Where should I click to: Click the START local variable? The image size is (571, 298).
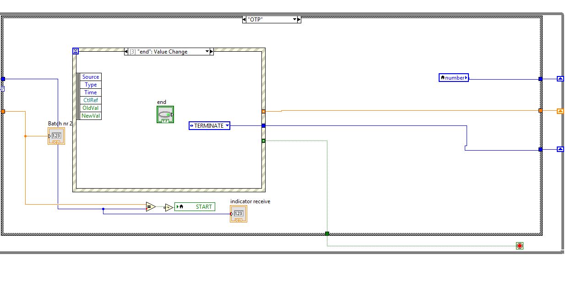[195, 207]
